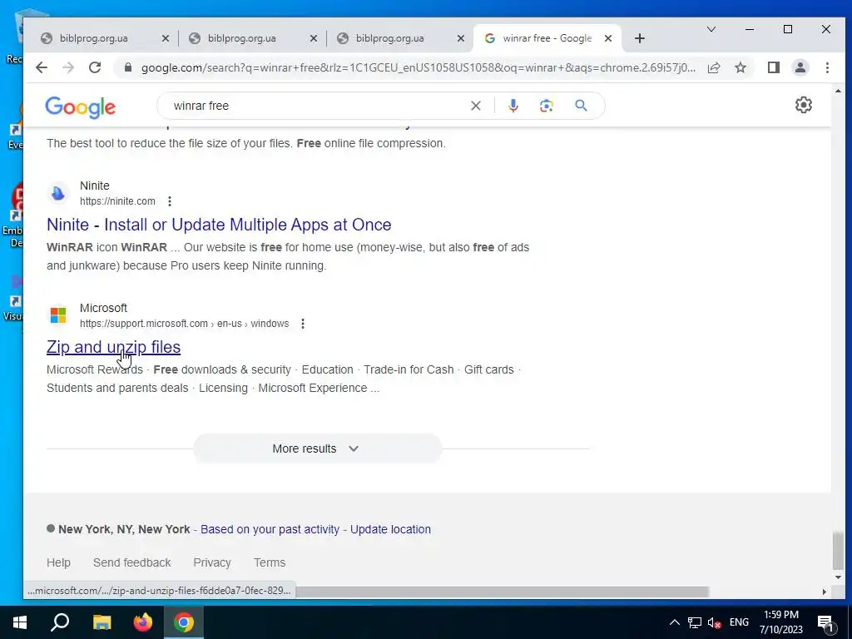Open the tab search chevron
The width and height of the screenshot is (852, 639).
(711, 29)
